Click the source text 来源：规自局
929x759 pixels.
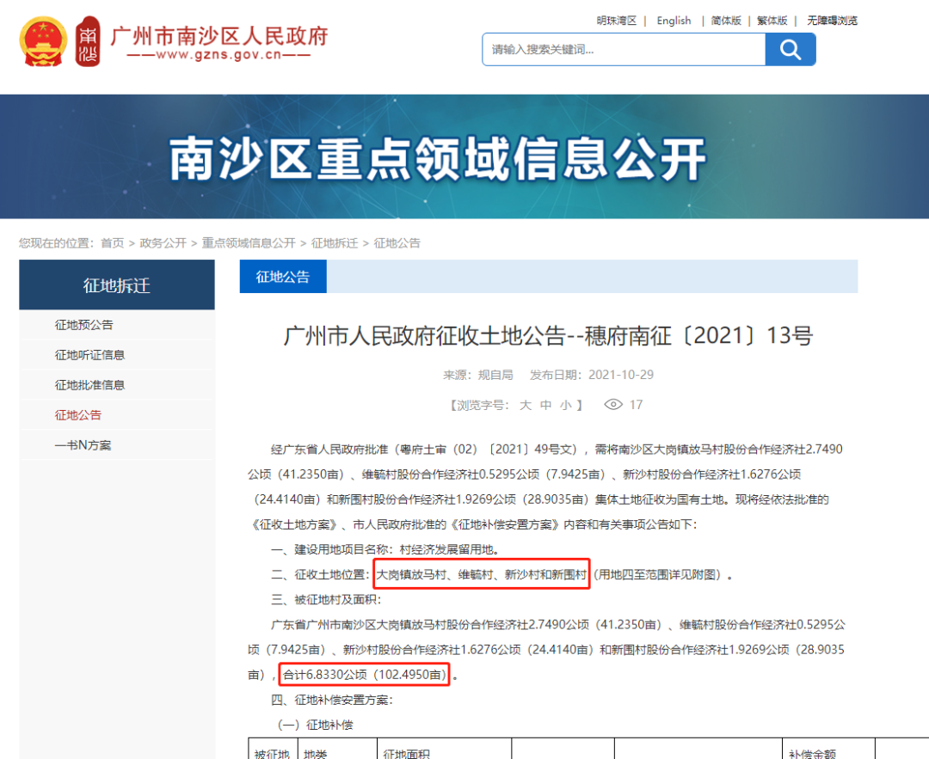pos(477,375)
